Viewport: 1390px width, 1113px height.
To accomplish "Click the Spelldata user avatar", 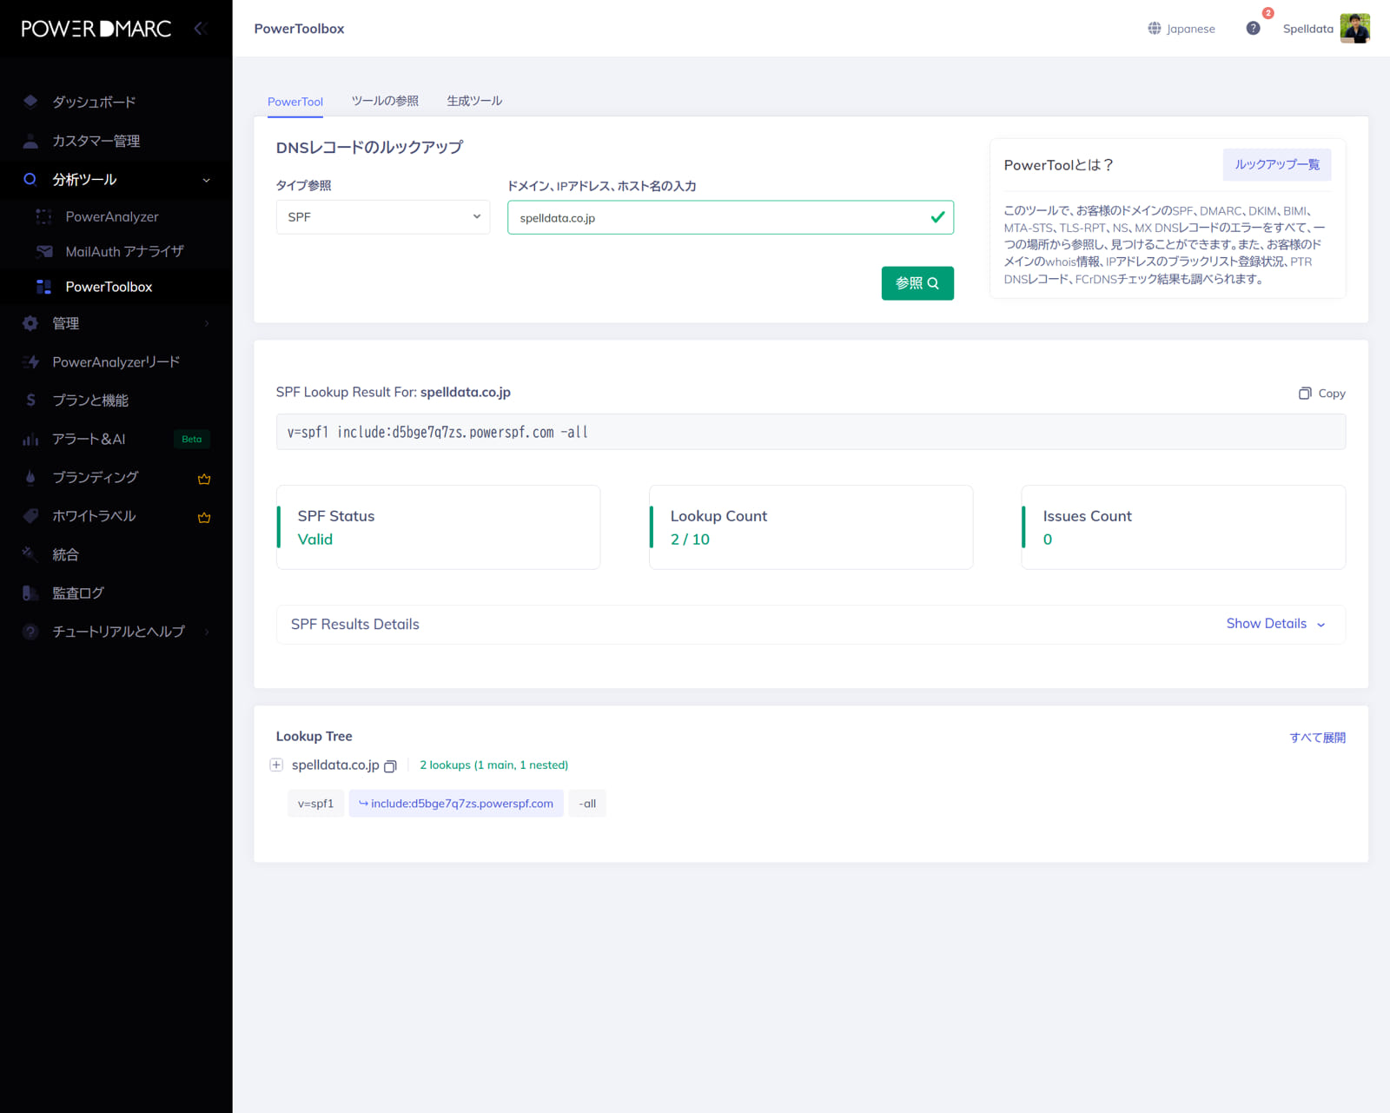I will pos(1354,29).
